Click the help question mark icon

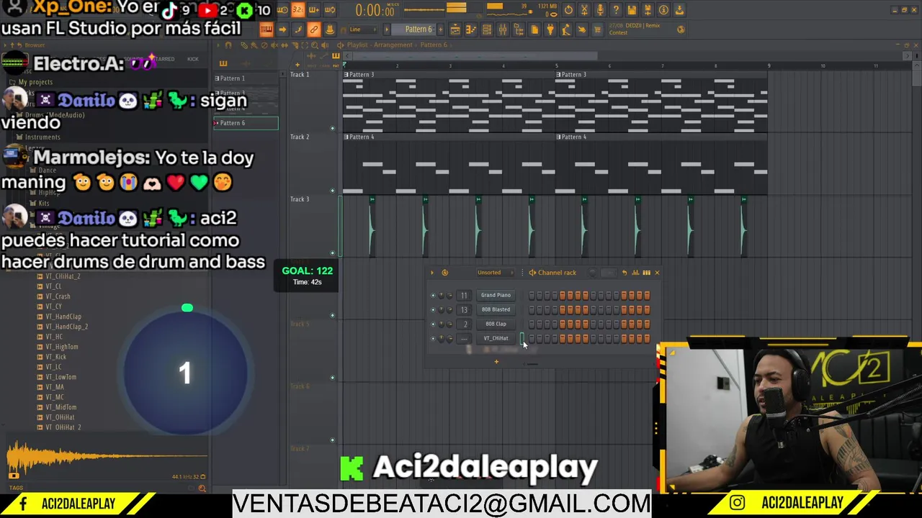click(616, 10)
